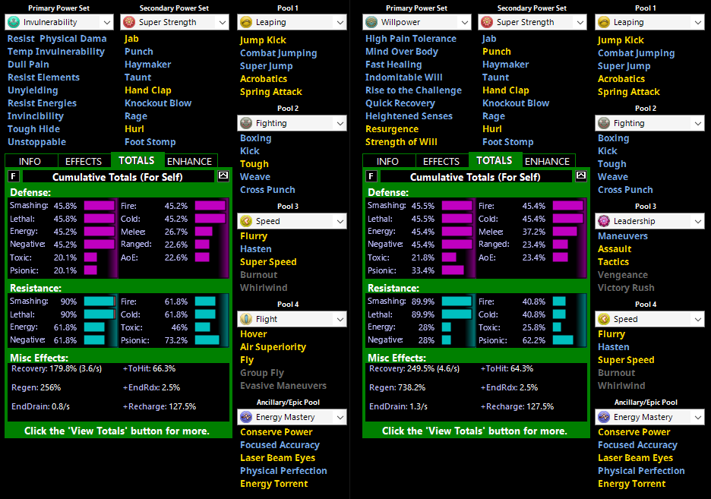Click Energy Mastery icon in Willpower build
The image size is (711, 499).
tap(604, 417)
